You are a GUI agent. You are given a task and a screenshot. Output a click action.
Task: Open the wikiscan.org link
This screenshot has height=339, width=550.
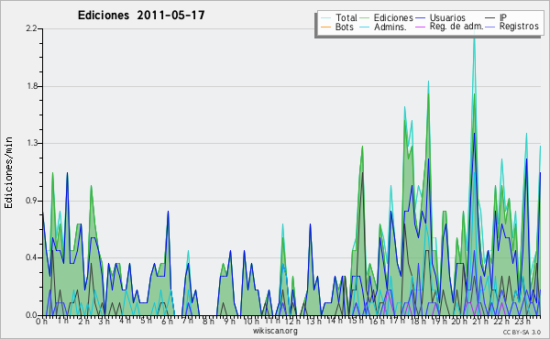pyautogui.click(x=275, y=331)
